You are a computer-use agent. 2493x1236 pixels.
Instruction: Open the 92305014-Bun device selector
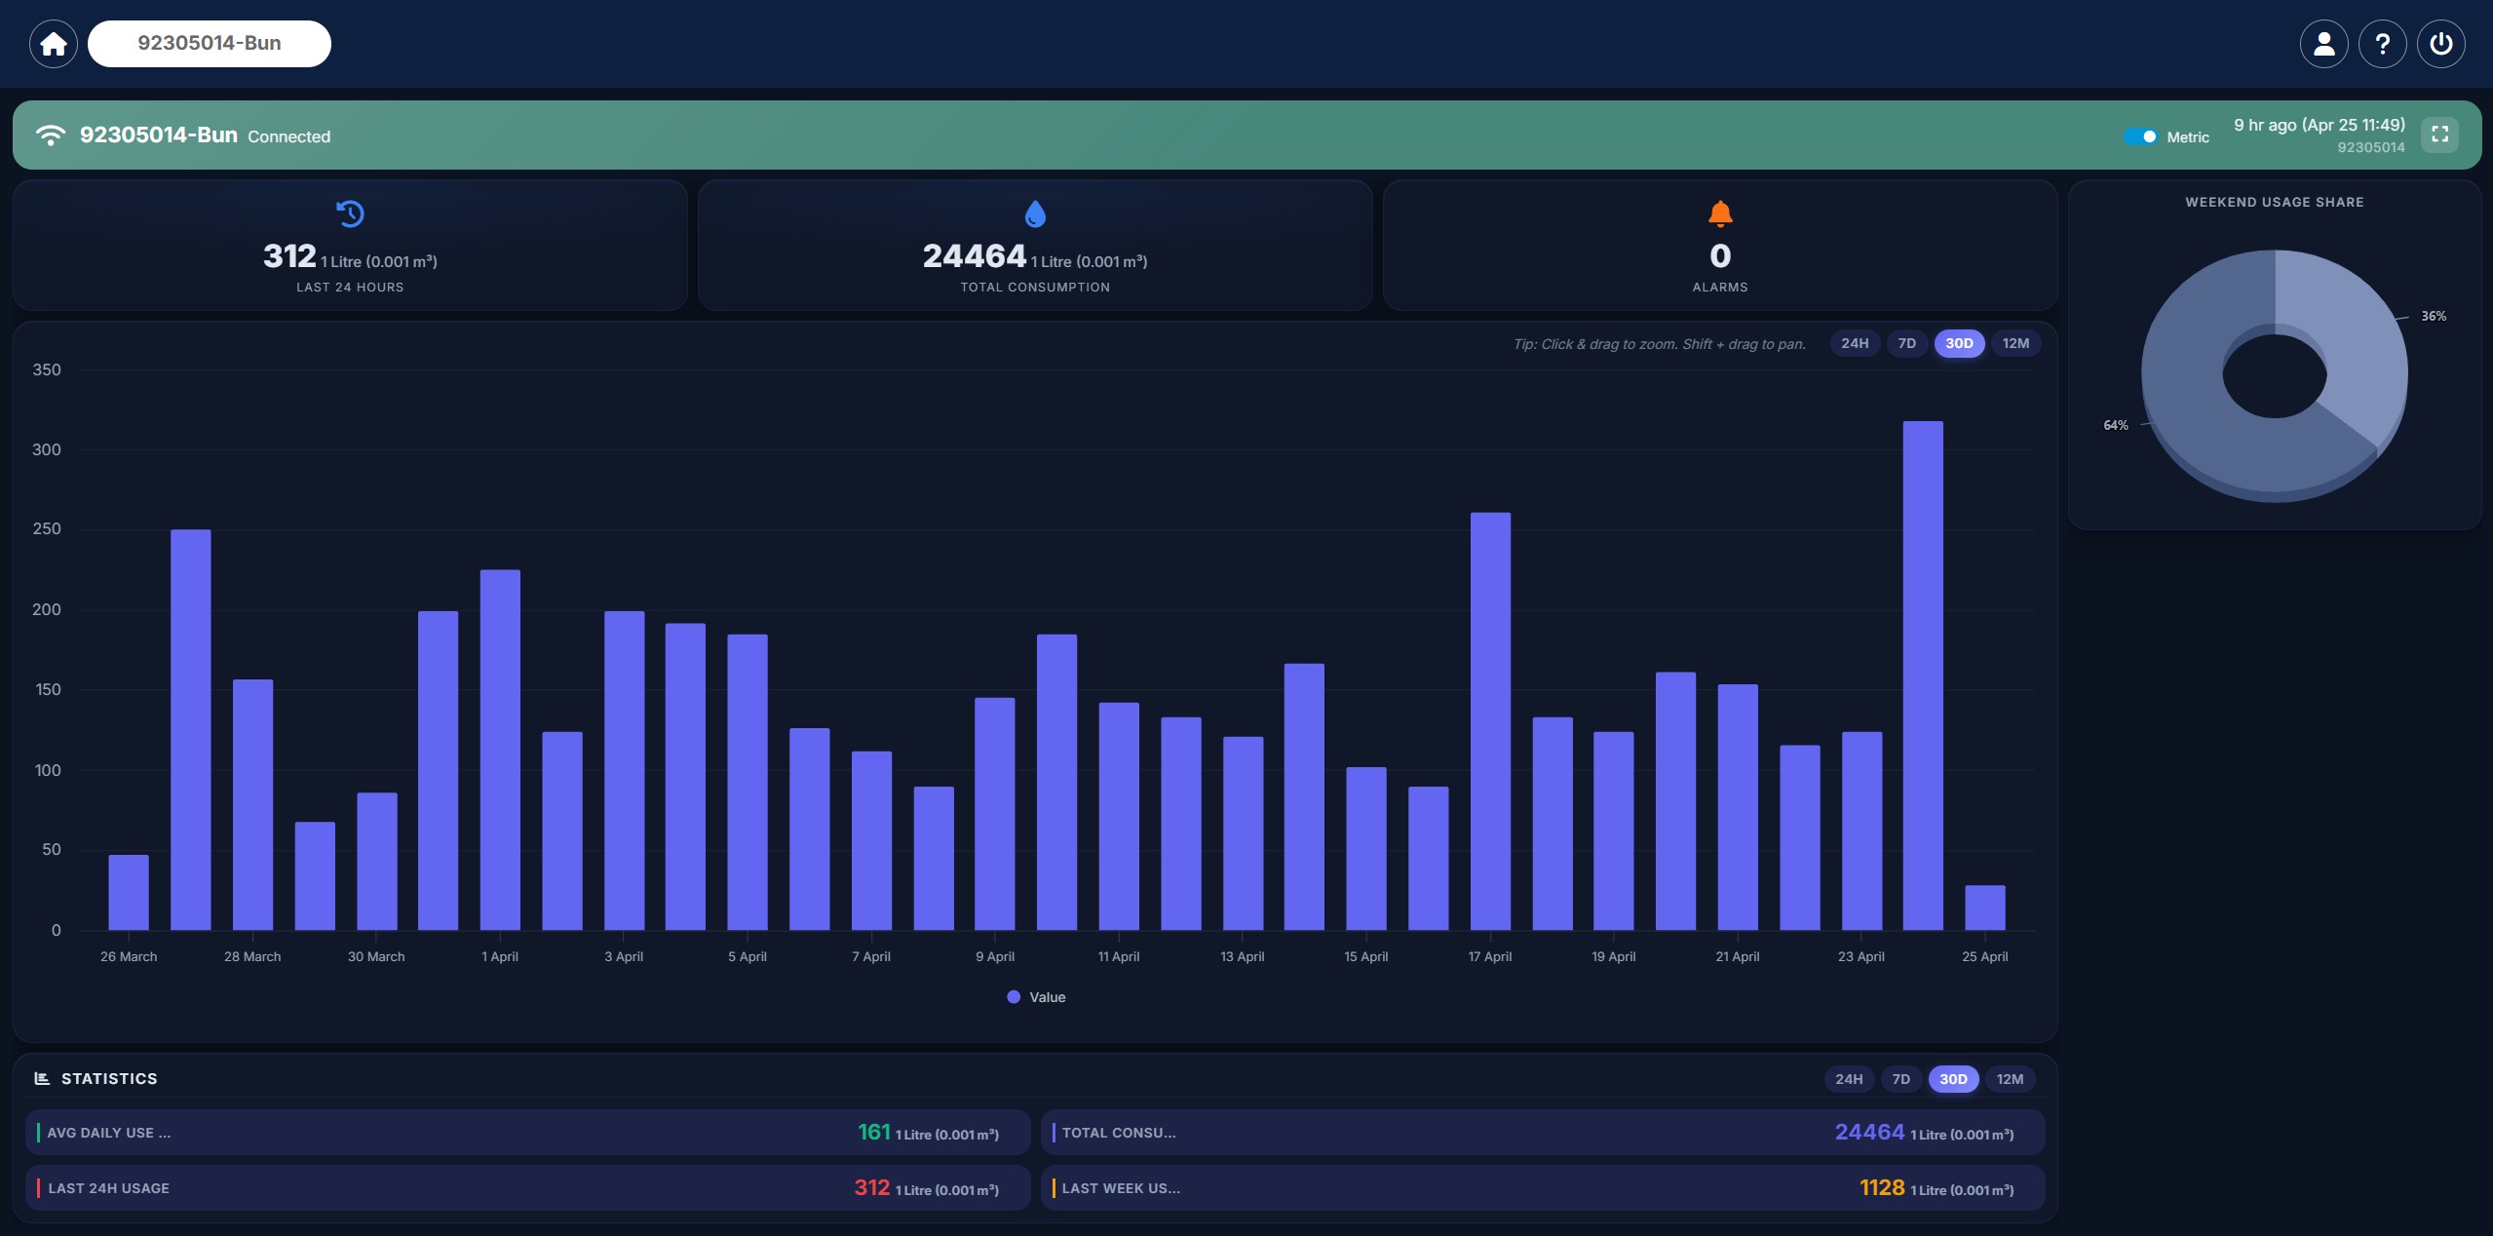[210, 44]
